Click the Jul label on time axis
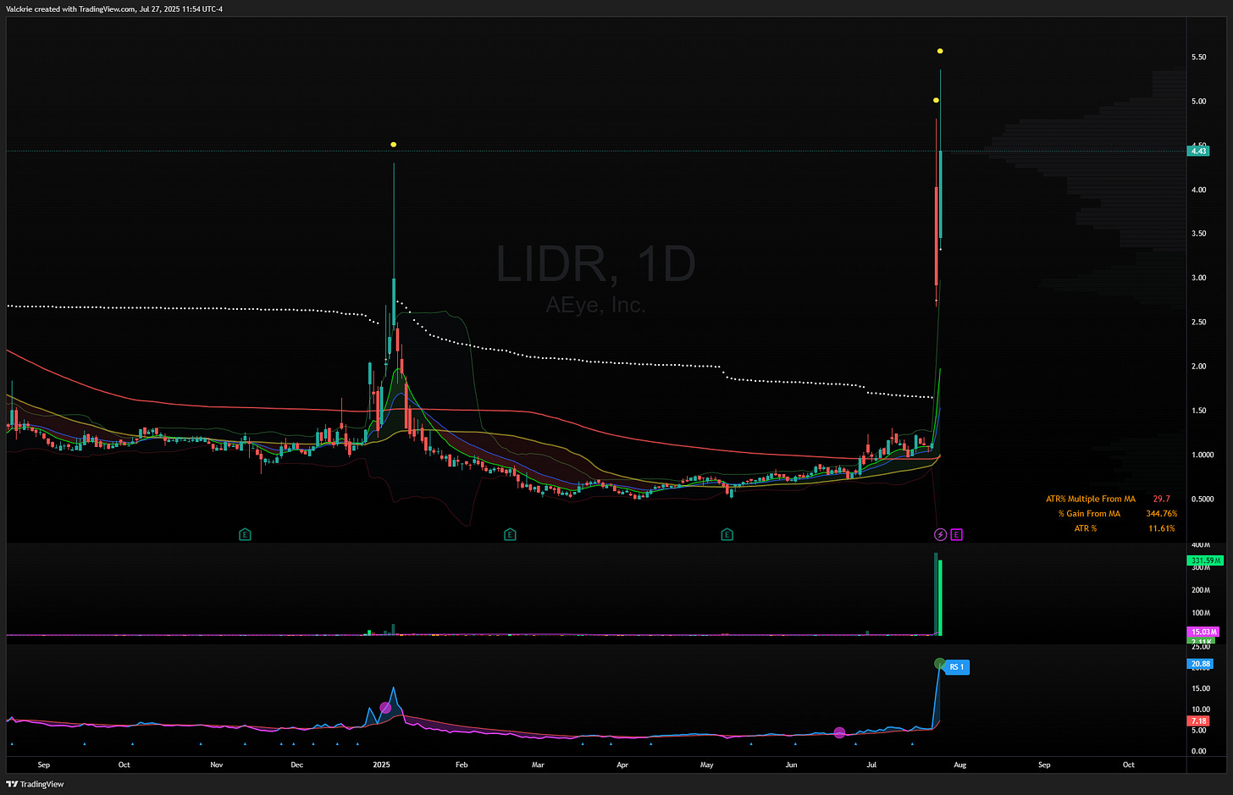The height and width of the screenshot is (795, 1233). point(871,765)
